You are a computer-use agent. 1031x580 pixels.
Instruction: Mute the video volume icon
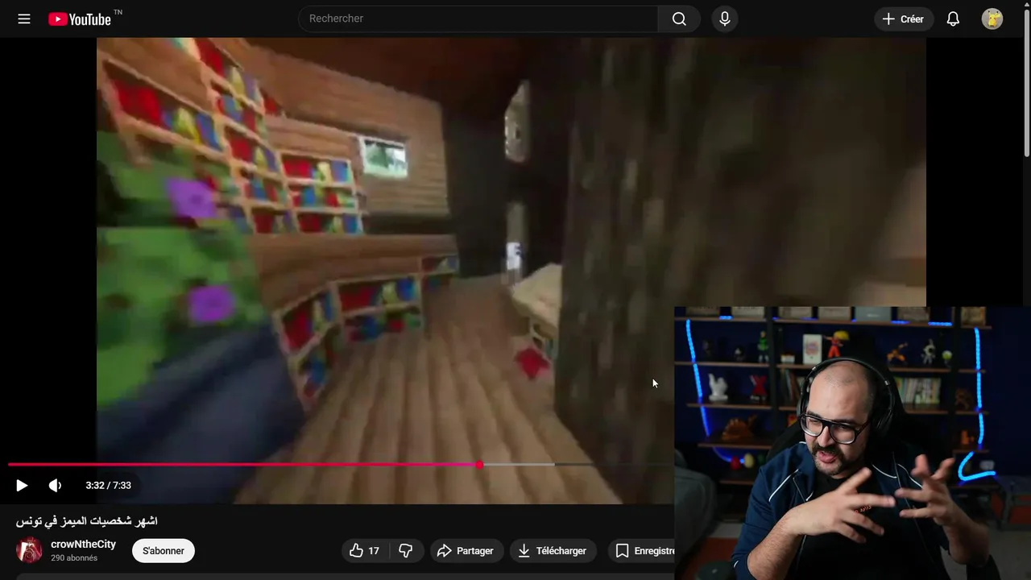point(55,485)
